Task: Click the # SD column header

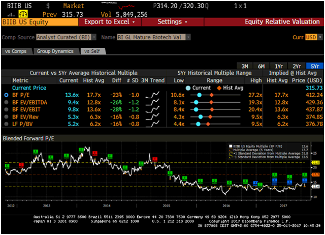Action: coord(132,80)
